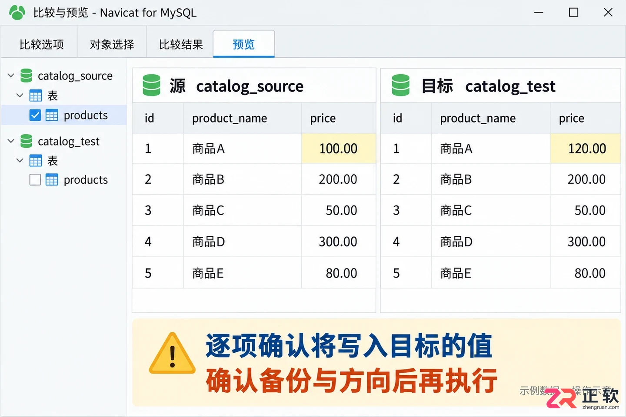
Task: Click target product_name column header
Action: [x=490, y=118]
